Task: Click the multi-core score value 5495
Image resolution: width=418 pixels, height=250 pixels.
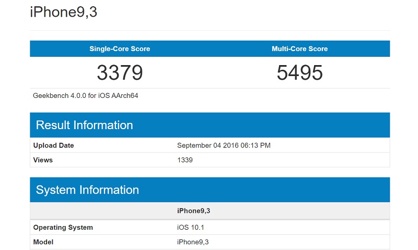Action: pyautogui.click(x=299, y=73)
